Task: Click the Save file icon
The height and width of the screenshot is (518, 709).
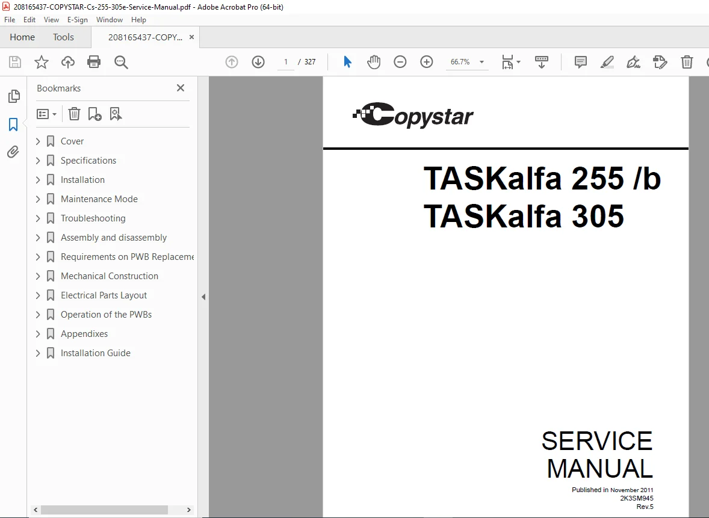Action: (x=15, y=62)
